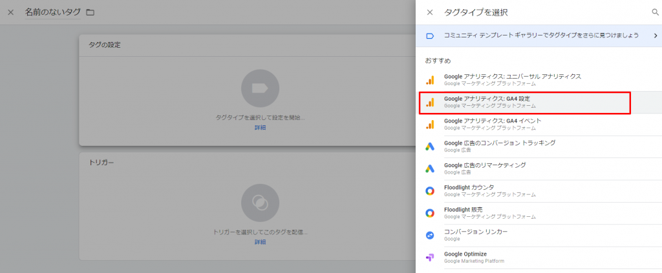Image resolution: width=662 pixels, height=273 pixels.
Task: Click トリガーを選択してこのタグを配信 text
Action: pos(260,232)
